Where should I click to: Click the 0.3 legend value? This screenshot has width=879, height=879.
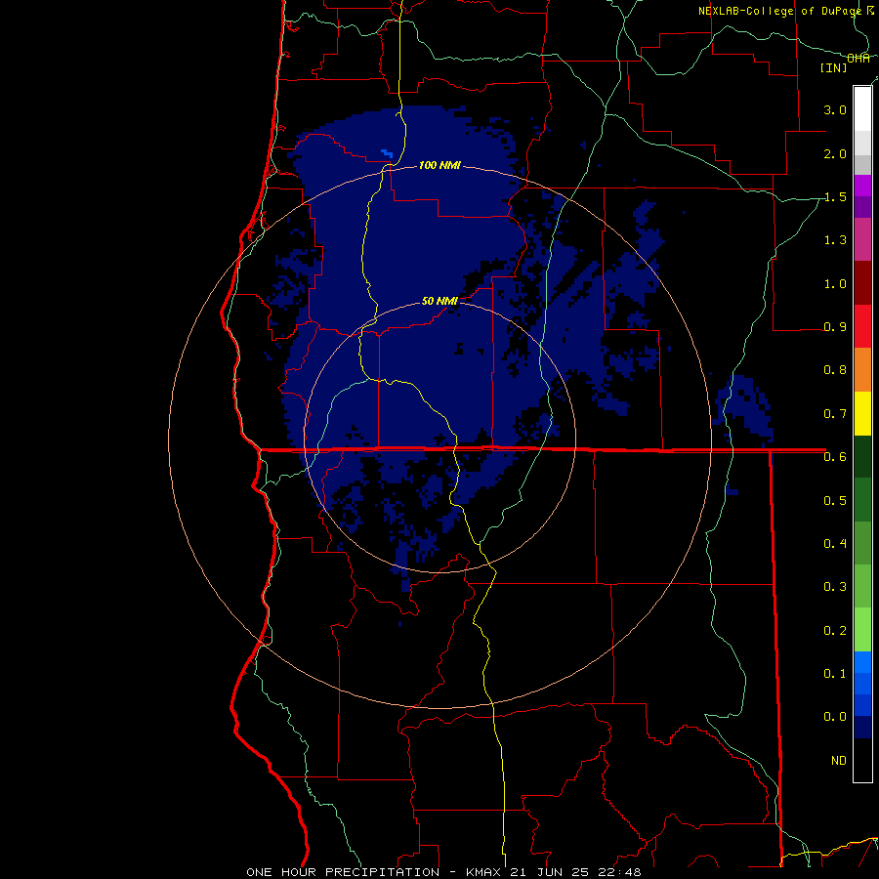[835, 586]
